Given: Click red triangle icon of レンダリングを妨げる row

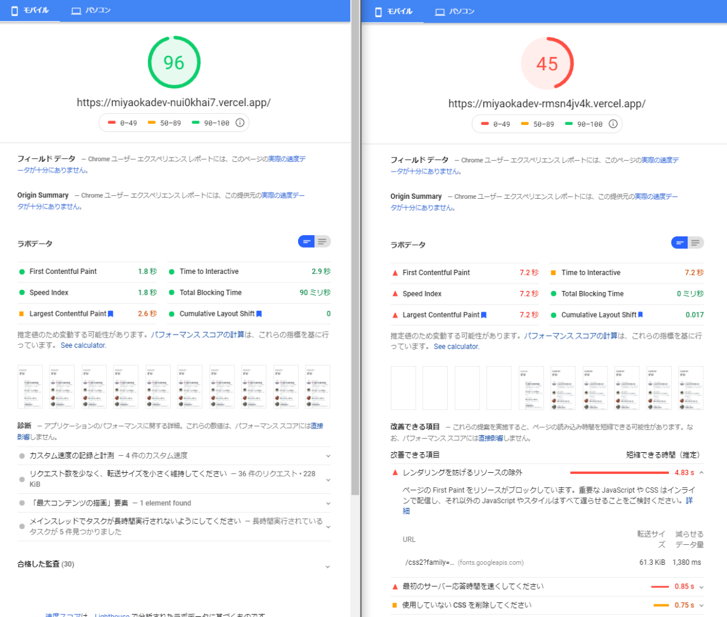Looking at the screenshot, I should [395, 473].
